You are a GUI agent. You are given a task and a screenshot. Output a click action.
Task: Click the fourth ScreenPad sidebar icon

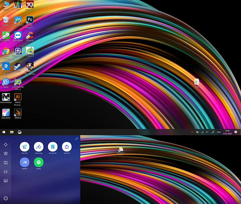pyautogui.click(x=6, y=172)
